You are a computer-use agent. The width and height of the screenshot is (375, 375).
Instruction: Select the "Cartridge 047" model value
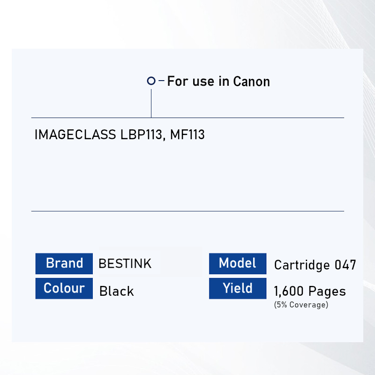(x=315, y=265)
